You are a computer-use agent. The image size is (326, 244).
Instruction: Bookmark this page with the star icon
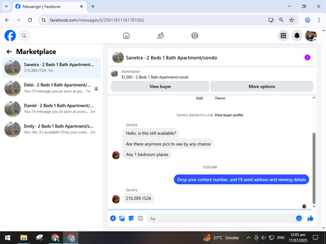click(291, 20)
